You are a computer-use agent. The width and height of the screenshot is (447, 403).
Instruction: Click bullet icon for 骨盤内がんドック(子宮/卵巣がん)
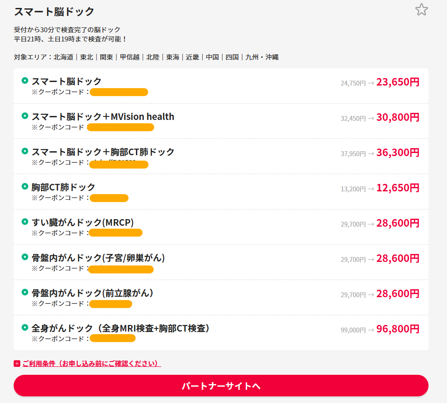[25, 257]
